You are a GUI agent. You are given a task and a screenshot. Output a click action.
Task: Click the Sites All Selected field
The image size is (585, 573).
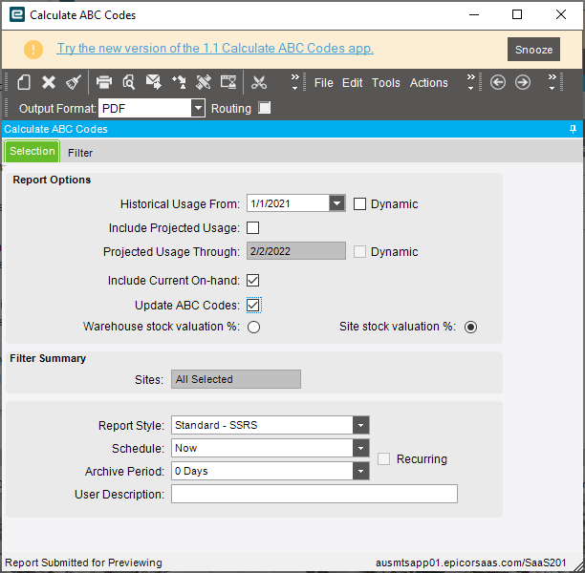click(236, 379)
